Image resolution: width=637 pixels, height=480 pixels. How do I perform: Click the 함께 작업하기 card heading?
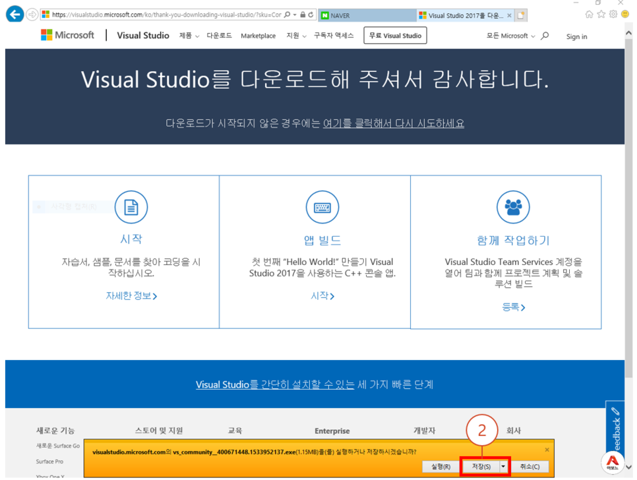click(513, 241)
